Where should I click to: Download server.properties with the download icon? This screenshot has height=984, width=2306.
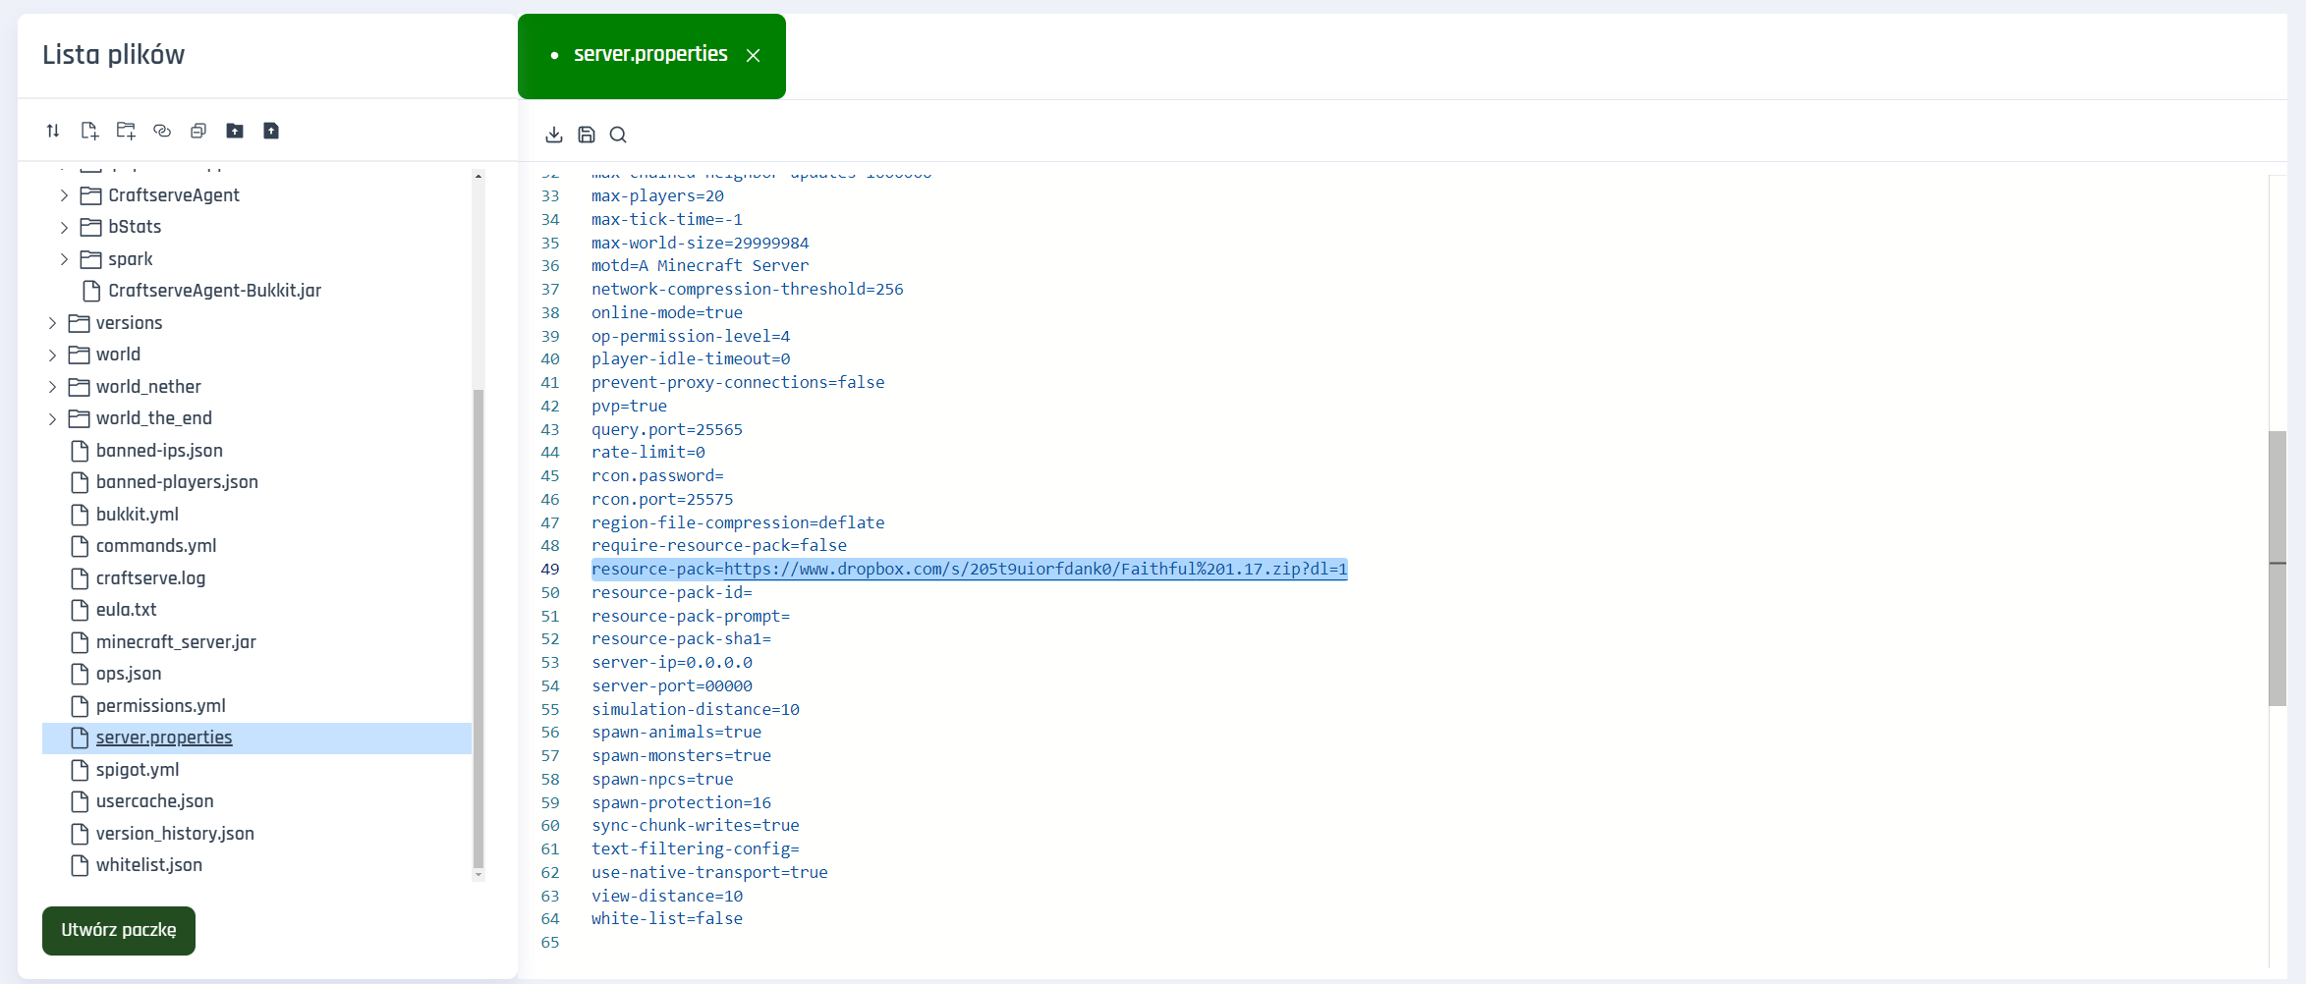pyautogui.click(x=554, y=135)
